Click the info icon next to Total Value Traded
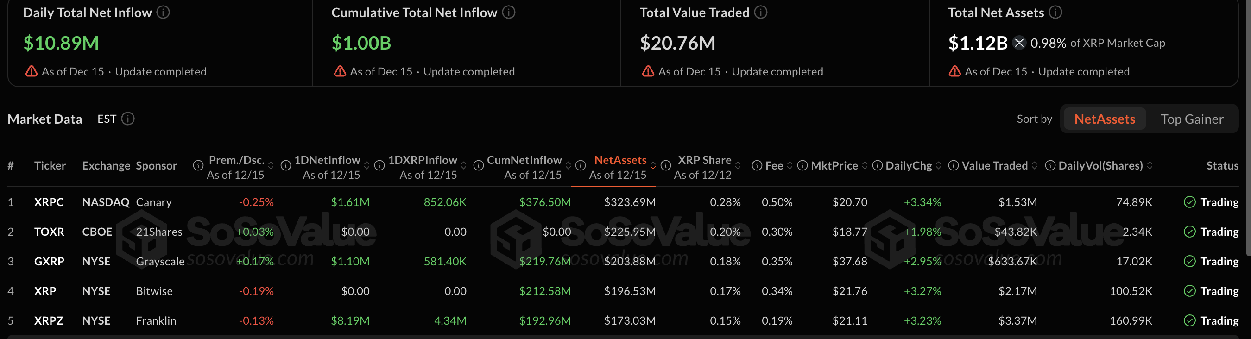This screenshot has height=339, width=1251. 760,12
